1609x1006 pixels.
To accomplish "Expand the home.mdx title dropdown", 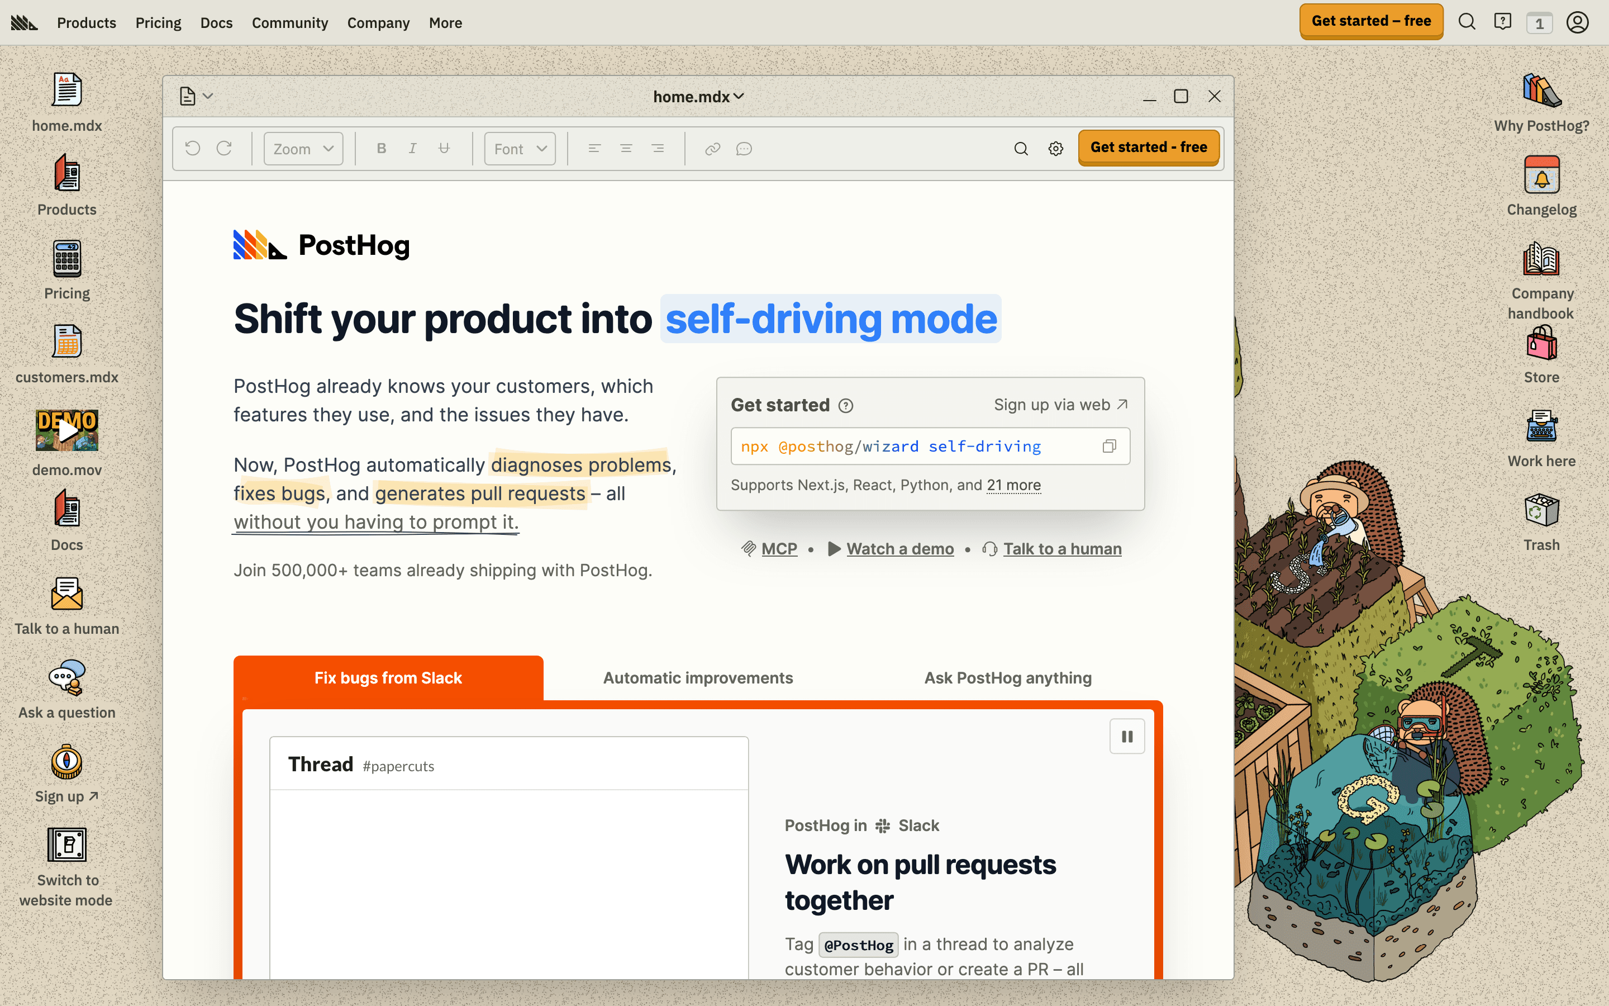I will click(x=698, y=97).
